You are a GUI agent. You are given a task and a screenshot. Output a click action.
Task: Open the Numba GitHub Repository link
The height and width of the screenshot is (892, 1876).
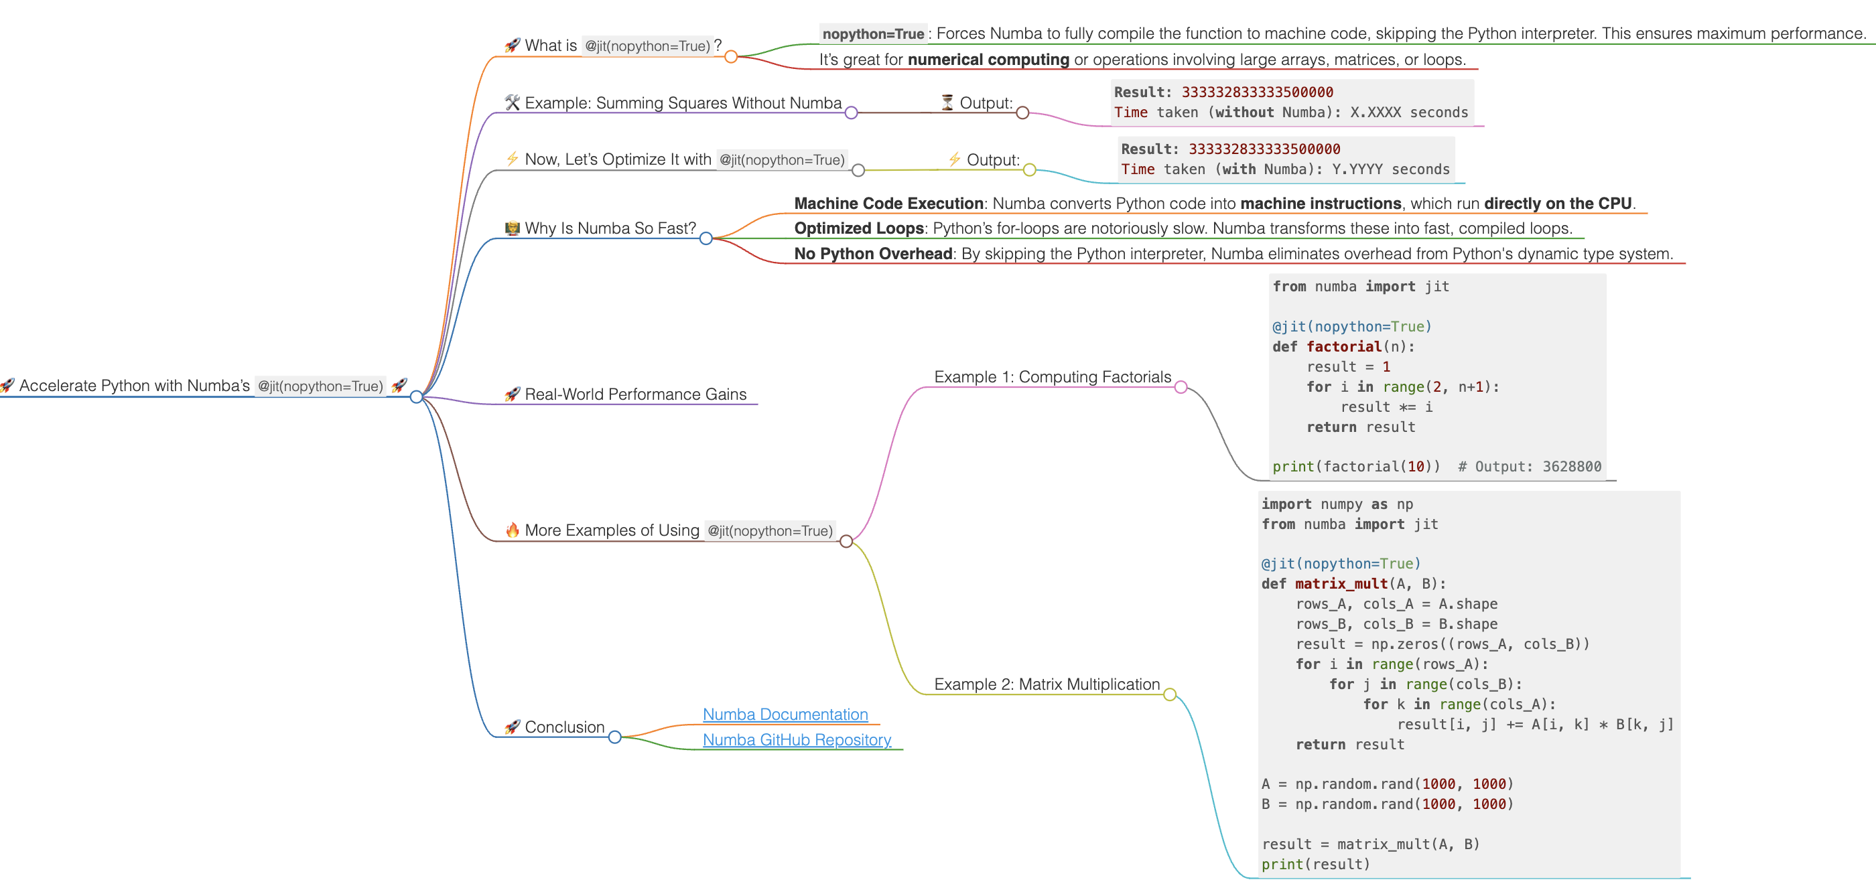click(x=797, y=740)
